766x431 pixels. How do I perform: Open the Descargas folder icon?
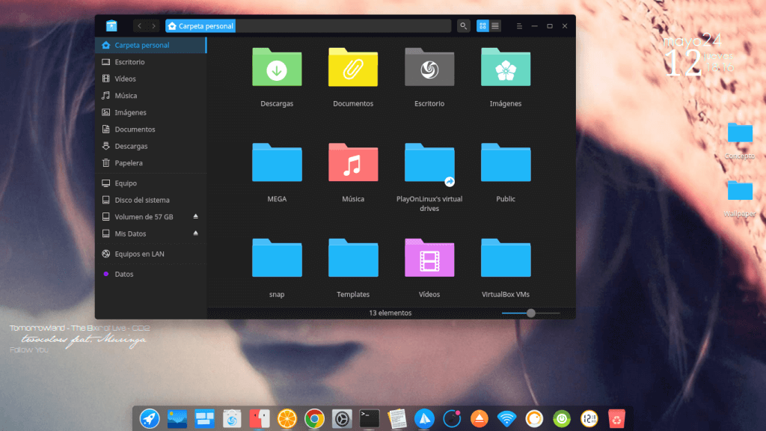(x=277, y=69)
